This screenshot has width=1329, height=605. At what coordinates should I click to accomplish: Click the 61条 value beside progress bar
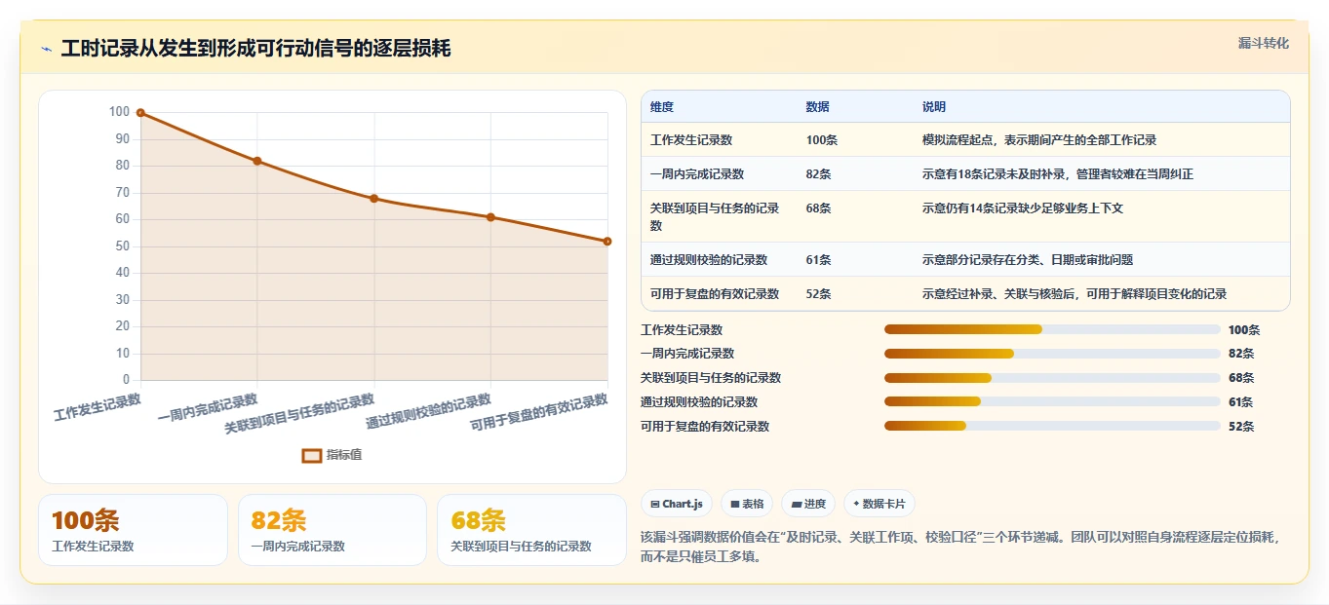[1241, 402]
